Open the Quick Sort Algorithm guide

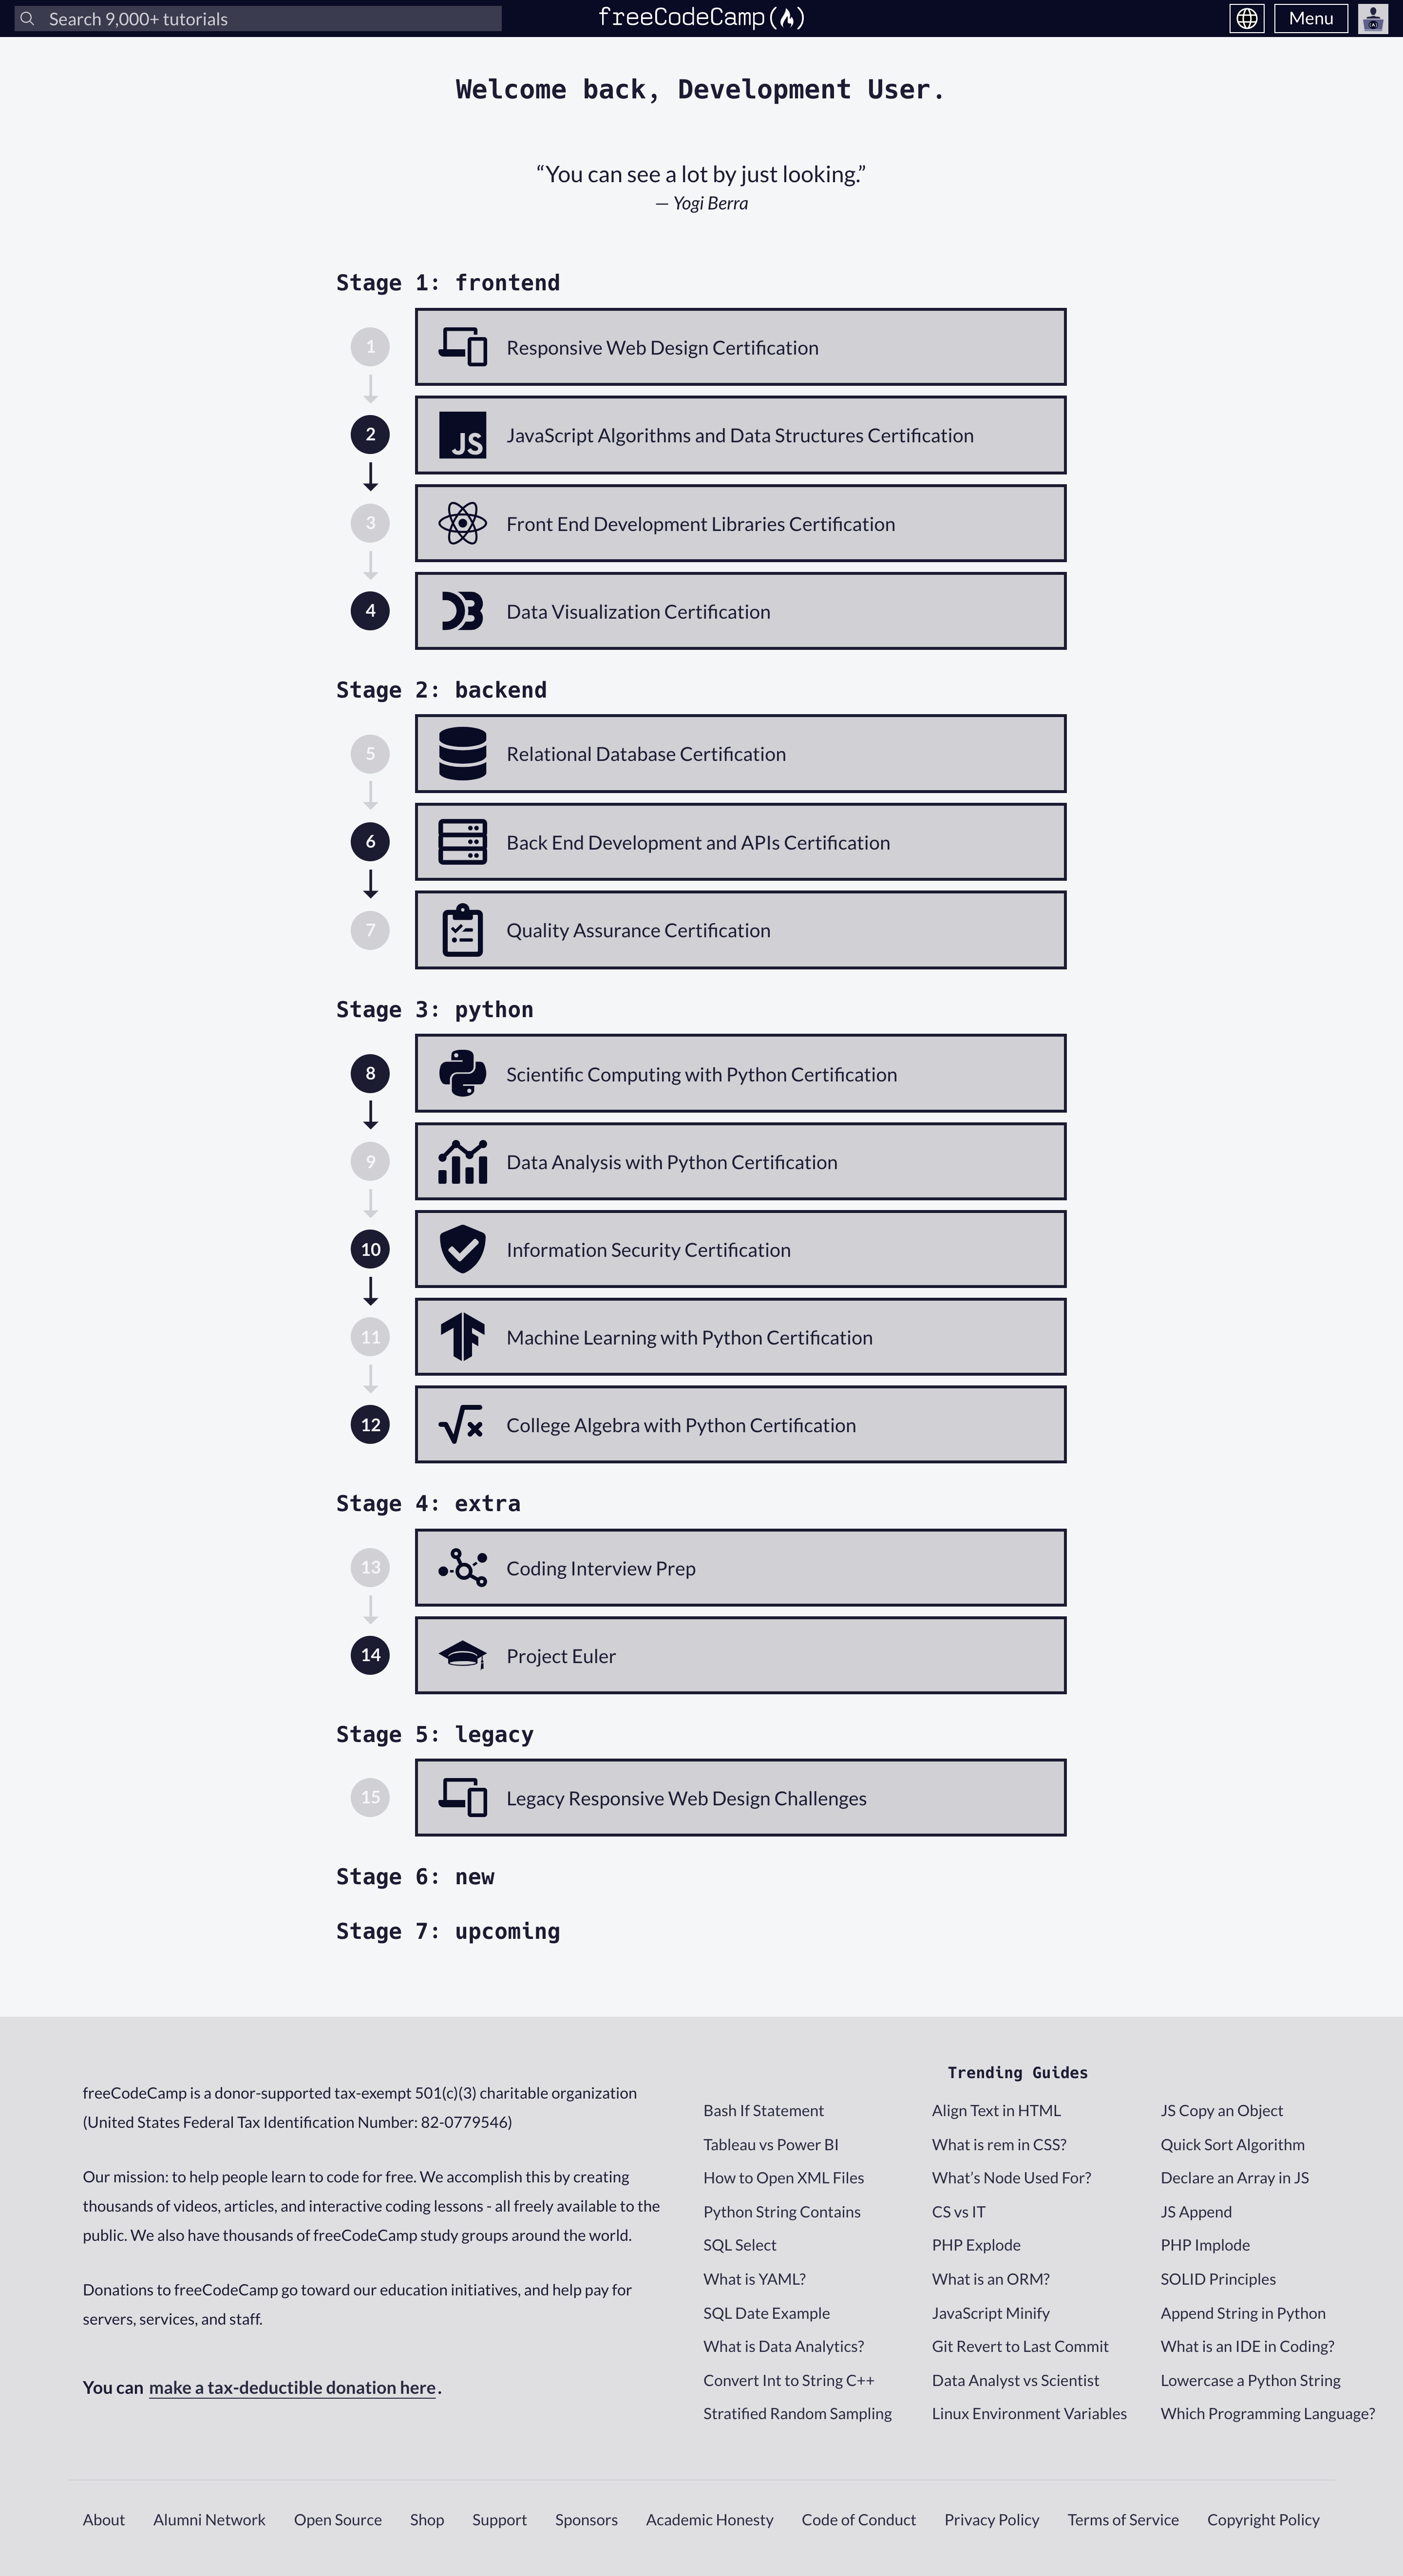(1232, 2144)
